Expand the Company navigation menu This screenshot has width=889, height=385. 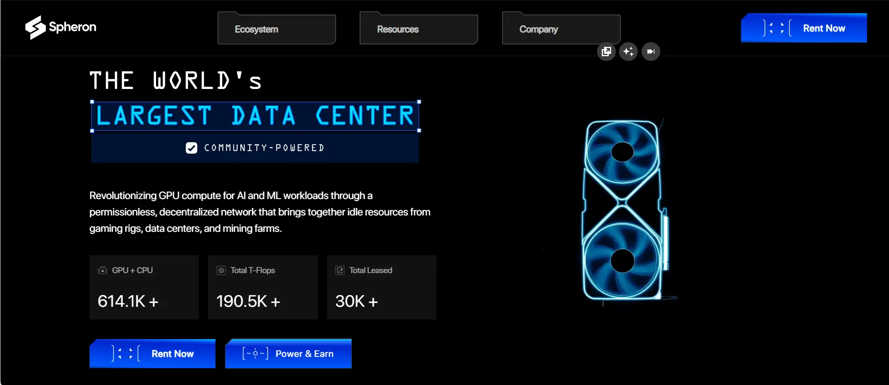click(x=561, y=29)
